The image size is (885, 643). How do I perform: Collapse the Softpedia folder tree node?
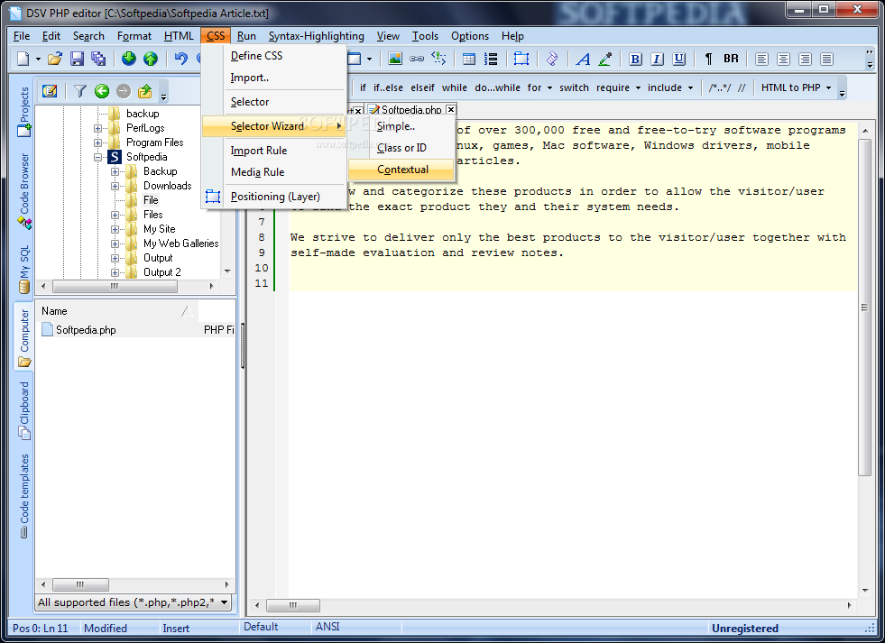click(x=97, y=157)
